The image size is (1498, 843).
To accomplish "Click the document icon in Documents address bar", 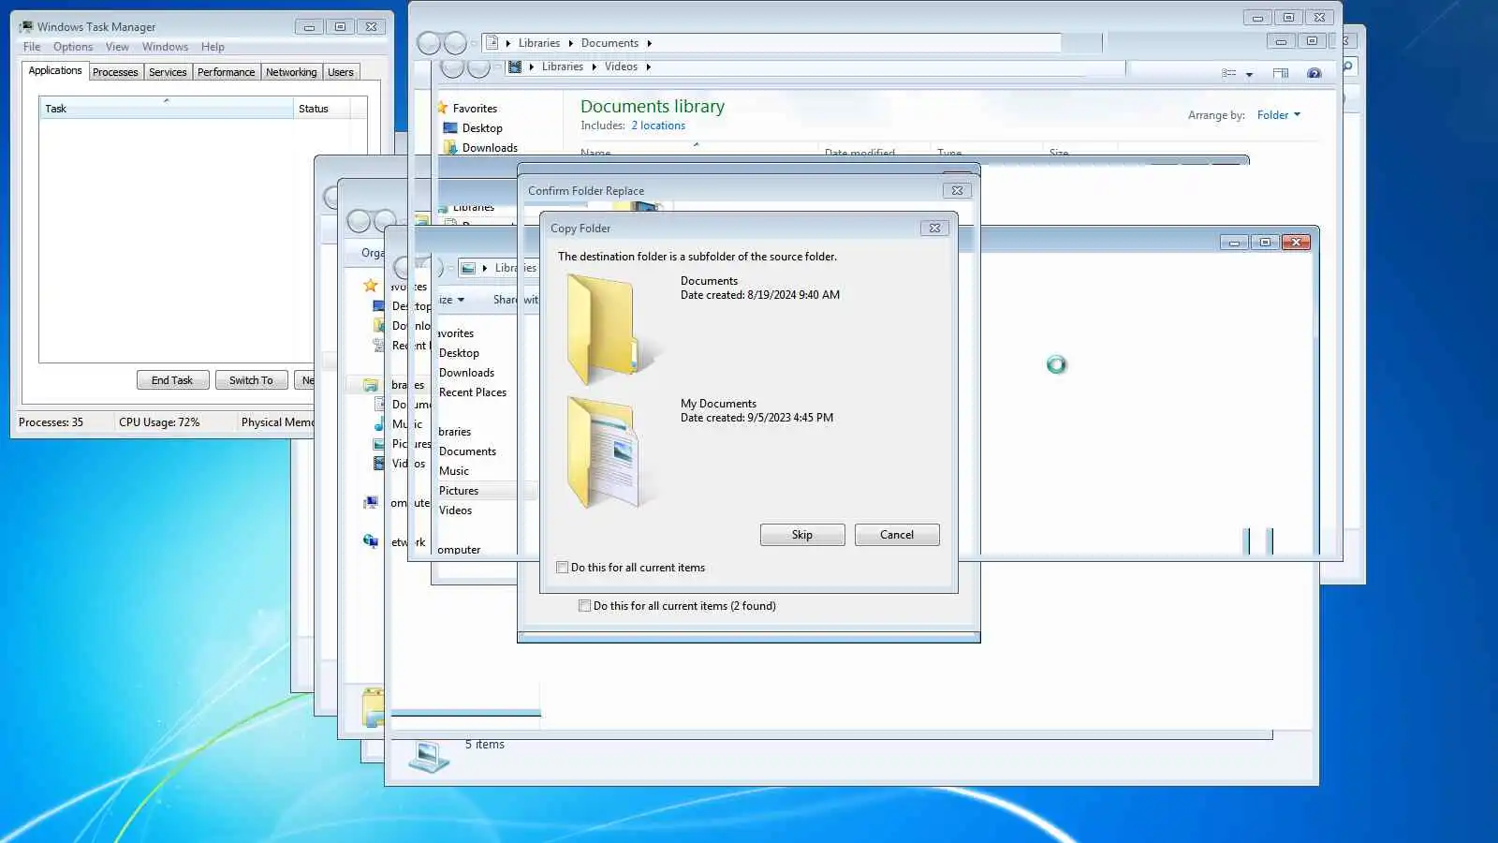I will pyautogui.click(x=492, y=43).
